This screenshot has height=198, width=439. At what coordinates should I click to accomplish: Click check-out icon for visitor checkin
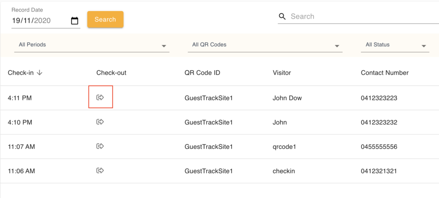pos(100,171)
